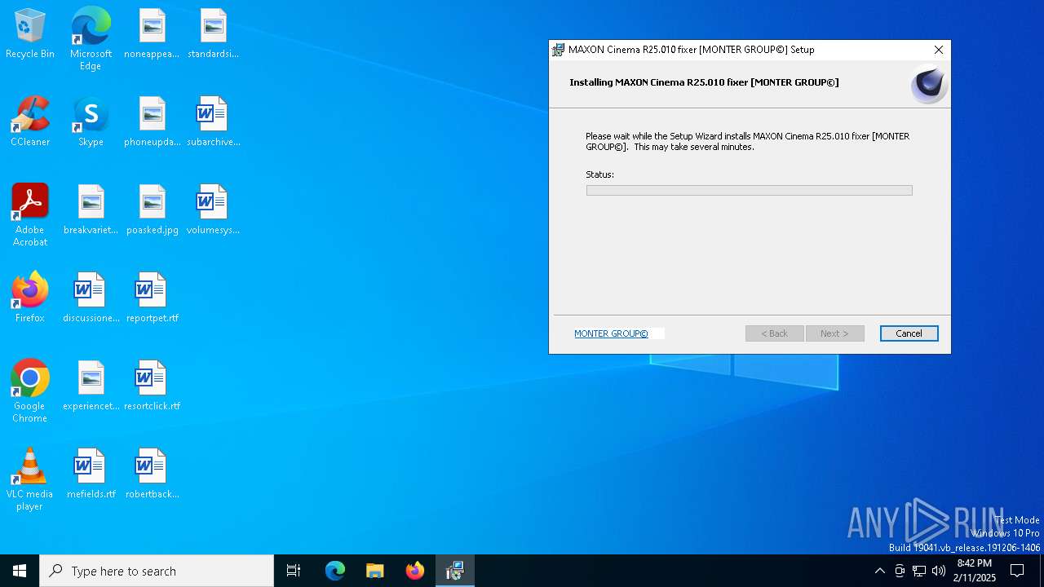Select the volumesys... Word document icon

tap(213, 210)
